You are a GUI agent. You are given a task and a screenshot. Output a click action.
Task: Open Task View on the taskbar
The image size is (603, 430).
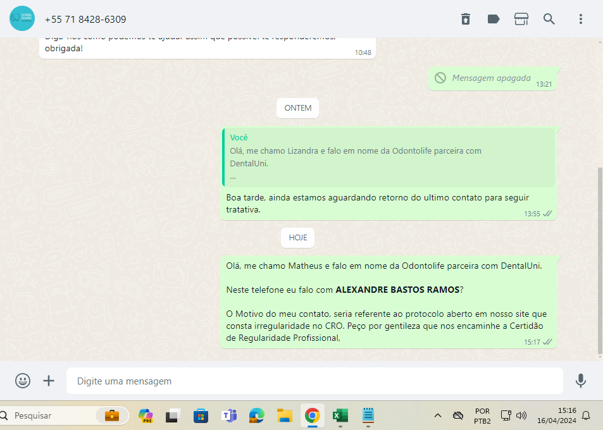(173, 415)
